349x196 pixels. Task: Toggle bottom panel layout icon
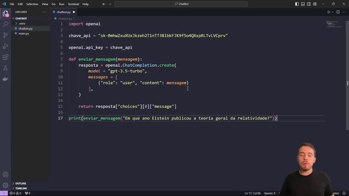[303, 4]
